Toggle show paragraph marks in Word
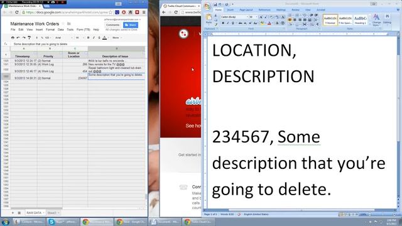The width and height of the screenshot is (402, 226). pyautogui.click(x=317, y=24)
